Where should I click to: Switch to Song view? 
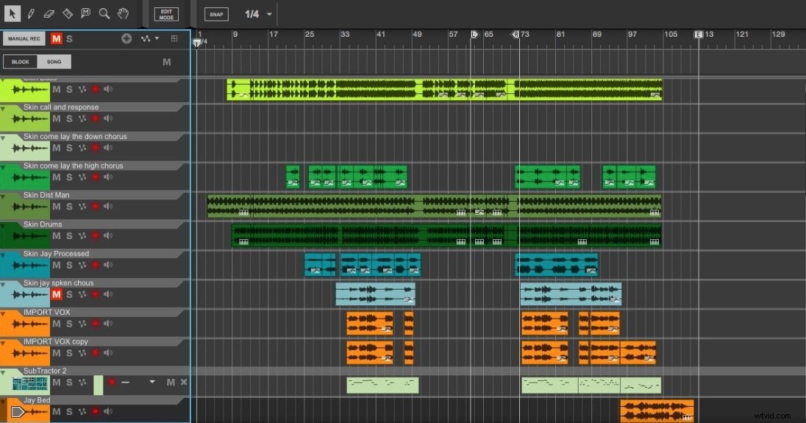54,62
